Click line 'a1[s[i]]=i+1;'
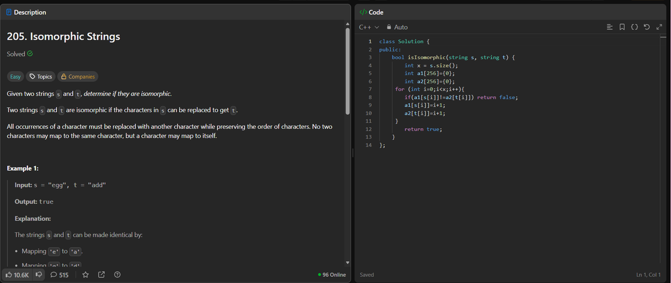 424,105
